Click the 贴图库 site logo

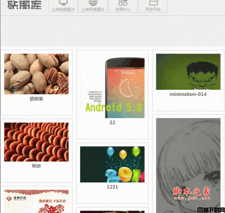pos(24,5)
